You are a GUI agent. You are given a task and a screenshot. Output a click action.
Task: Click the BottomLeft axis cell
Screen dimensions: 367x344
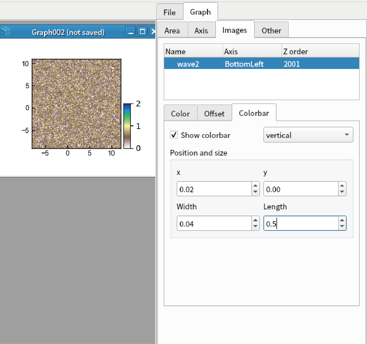(x=244, y=64)
